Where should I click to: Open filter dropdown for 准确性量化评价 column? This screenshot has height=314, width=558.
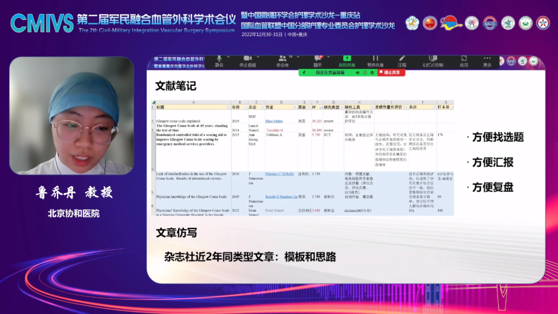406,107
